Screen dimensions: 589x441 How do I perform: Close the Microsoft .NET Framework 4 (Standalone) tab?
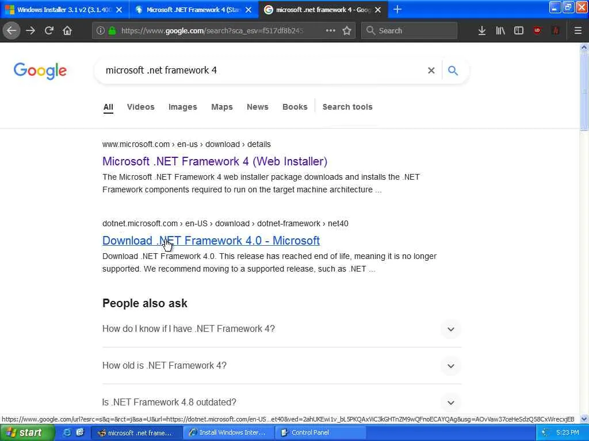pyautogui.click(x=248, y=10)
